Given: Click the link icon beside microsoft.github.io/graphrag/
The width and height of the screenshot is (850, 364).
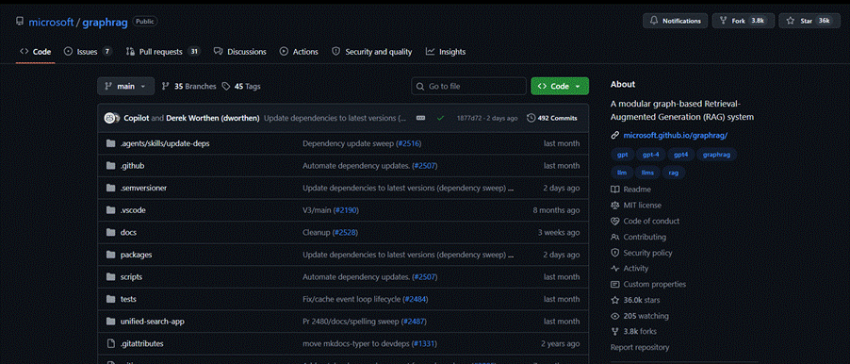Looking at the screenshot, I should [614, 136].
